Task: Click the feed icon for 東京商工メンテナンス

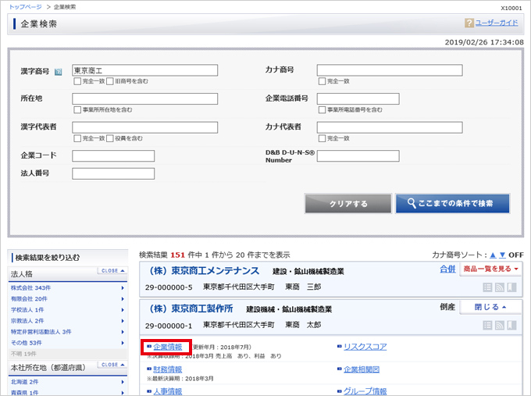Action: tap(501, 288)
